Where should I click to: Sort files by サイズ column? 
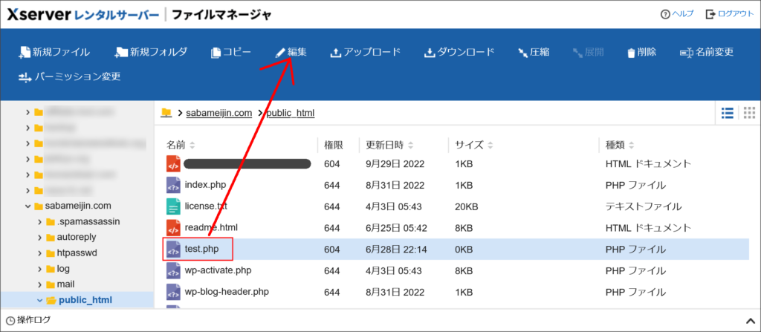click(x=473, y=145)
